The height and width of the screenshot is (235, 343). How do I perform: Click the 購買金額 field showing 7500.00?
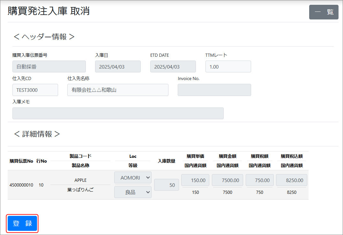(x=227, y=180)
